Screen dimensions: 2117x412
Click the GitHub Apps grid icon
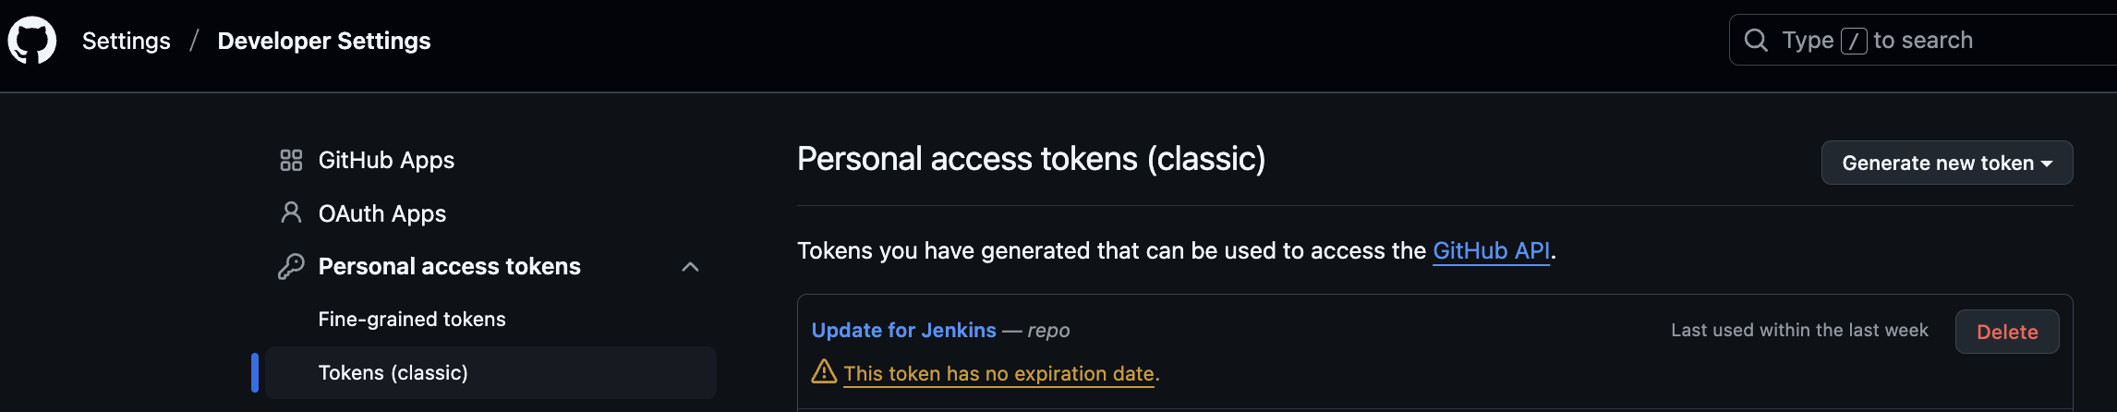point(291,161)
